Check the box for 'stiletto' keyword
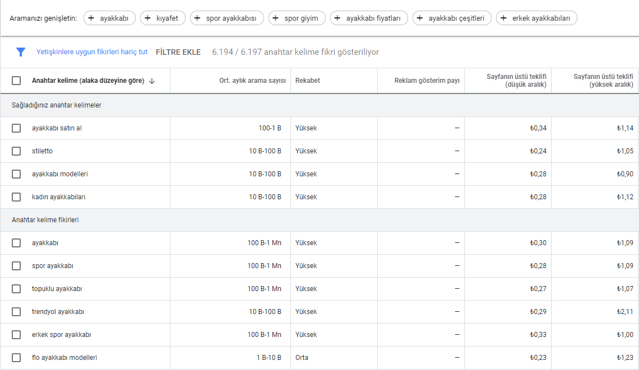This screenshot has height=370, width=639. 16,151
